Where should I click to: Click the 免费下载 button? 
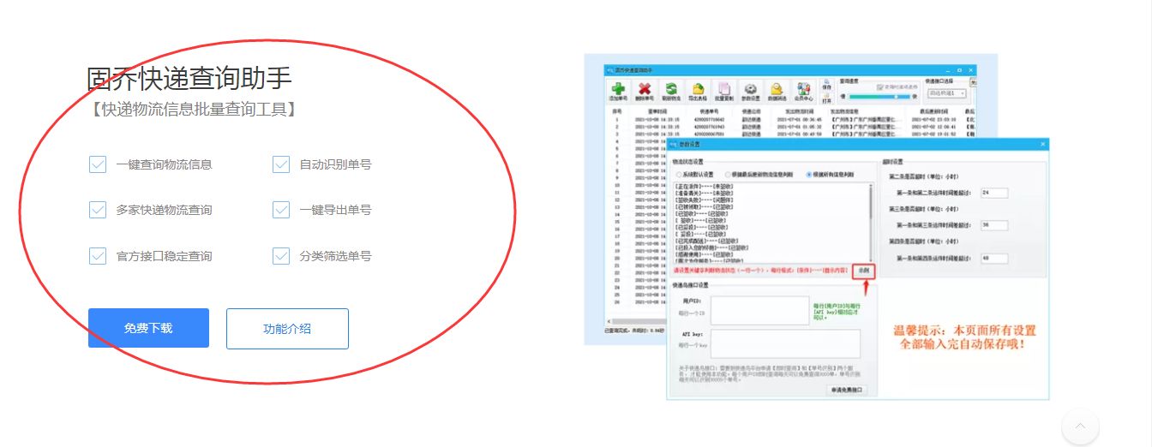148,328
